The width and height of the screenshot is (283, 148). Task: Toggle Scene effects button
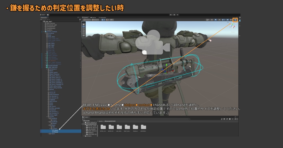223,20
